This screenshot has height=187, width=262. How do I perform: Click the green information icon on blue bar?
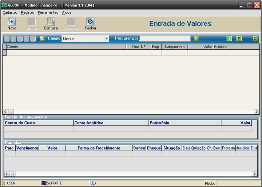click(229, 38)
